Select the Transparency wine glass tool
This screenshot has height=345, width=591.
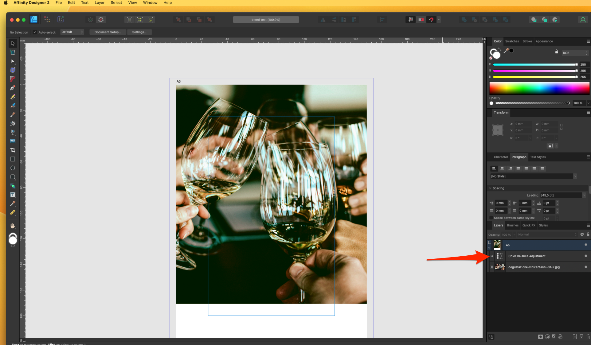tap(13, 132)
